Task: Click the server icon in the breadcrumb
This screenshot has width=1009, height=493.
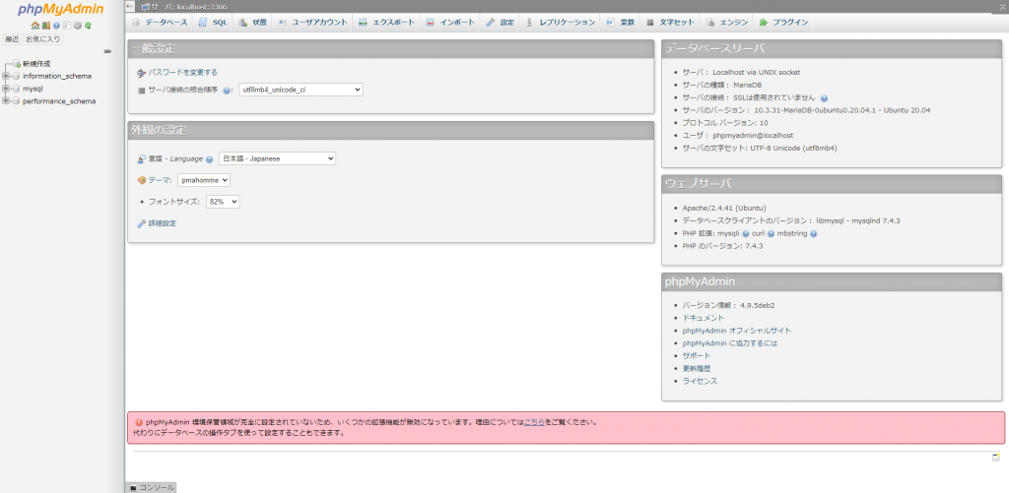Action: [x=146, y=7]
